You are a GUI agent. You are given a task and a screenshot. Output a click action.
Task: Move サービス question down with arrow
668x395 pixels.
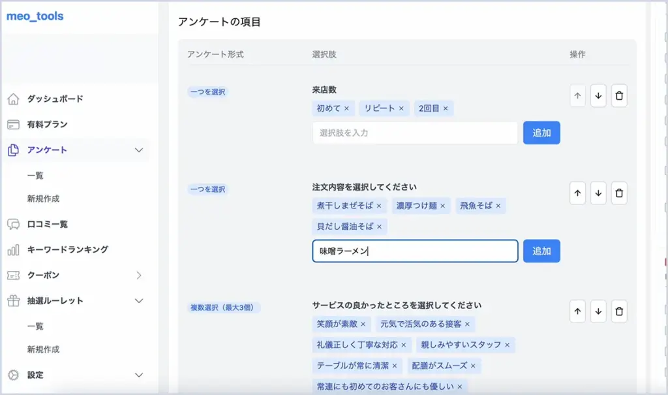click(x=598, y=311)
